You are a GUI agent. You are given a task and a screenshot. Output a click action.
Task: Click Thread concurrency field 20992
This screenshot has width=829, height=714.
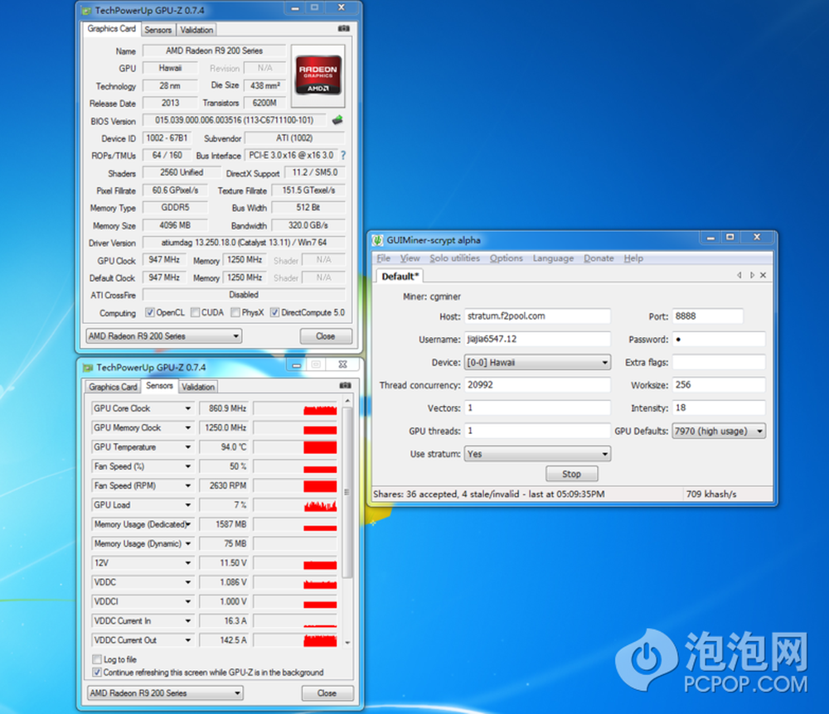point(538,385)
